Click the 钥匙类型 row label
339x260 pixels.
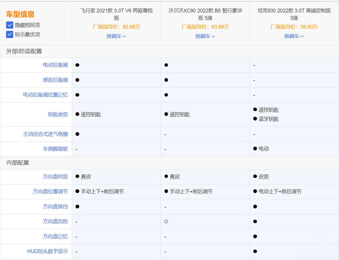click(x=58, y=115)
